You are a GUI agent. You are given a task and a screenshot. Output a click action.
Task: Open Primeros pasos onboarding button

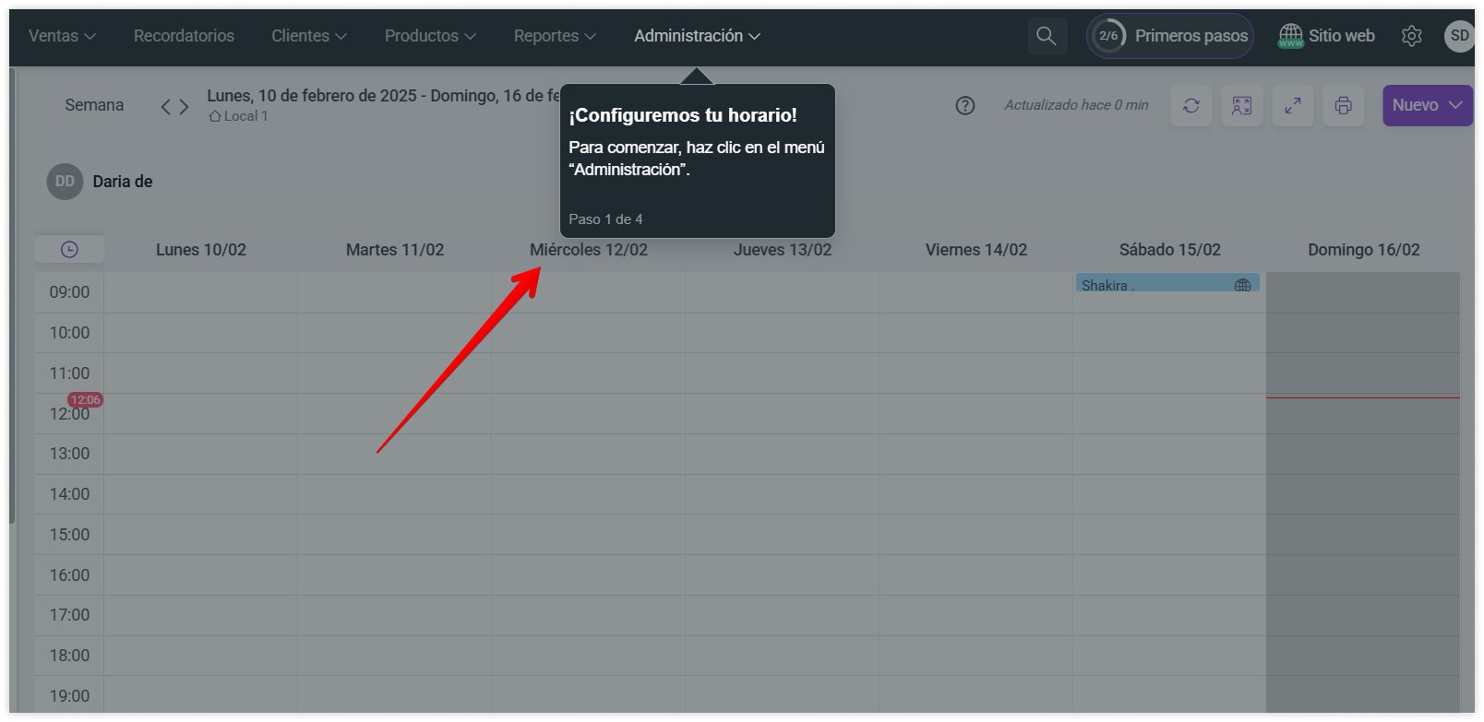tap(1169, 36)
